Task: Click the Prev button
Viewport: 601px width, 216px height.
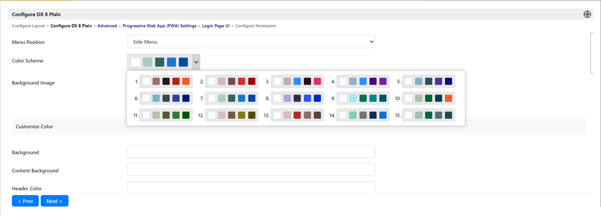Action: (25, 201)
